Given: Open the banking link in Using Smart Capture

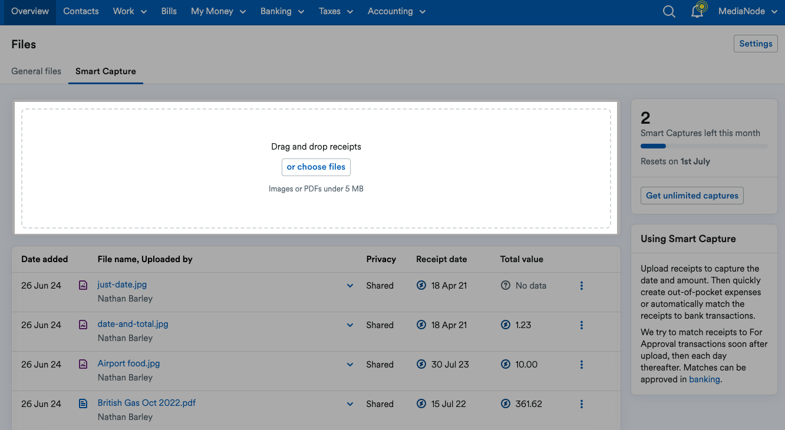Looking at the screenshot, I should click(704, 379).
